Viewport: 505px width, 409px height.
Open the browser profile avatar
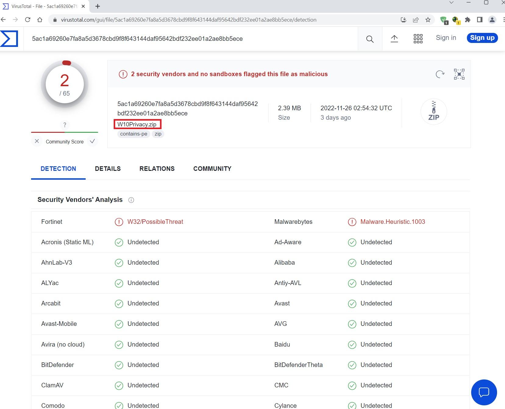[492, 20]
